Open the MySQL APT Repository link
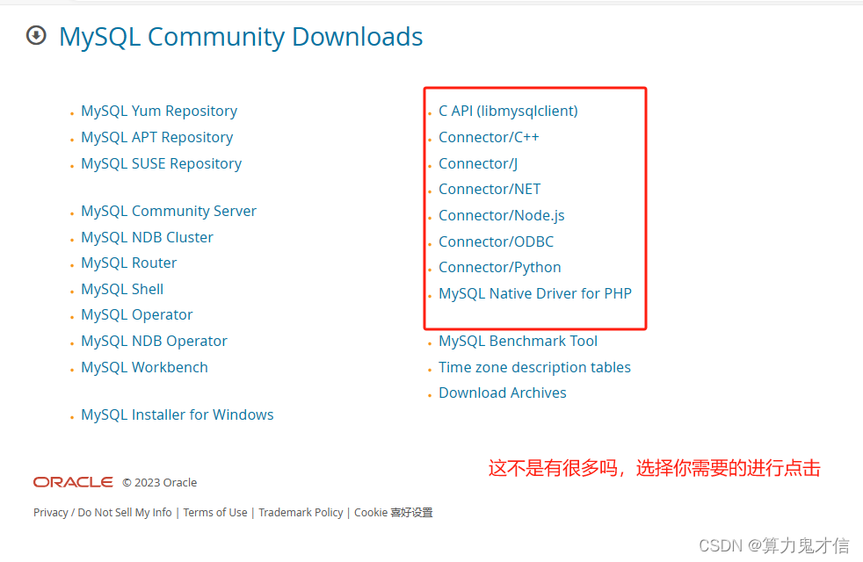The image size is (863, 562). coord(156,137)
